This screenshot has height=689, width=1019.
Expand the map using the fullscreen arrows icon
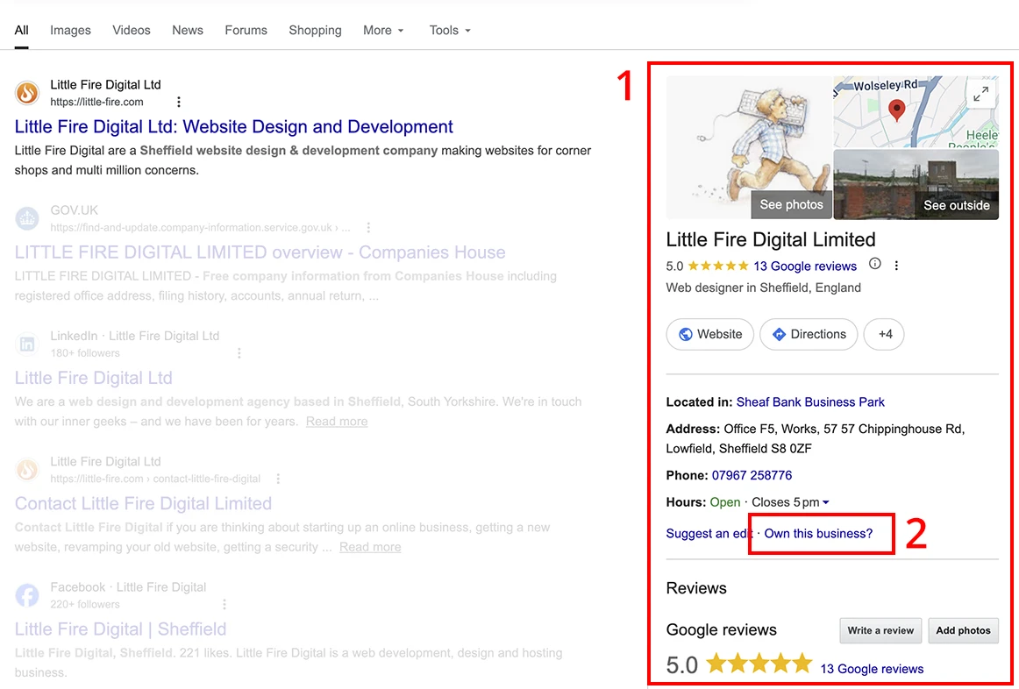pyautogui.click(x=980, y=95)
